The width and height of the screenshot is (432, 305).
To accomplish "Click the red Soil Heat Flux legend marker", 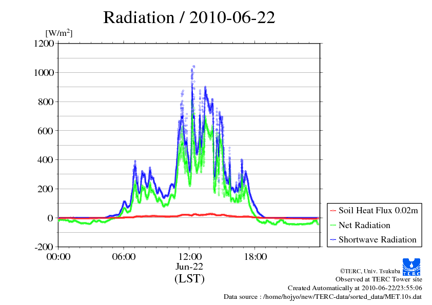I will [x=332, y=211].
